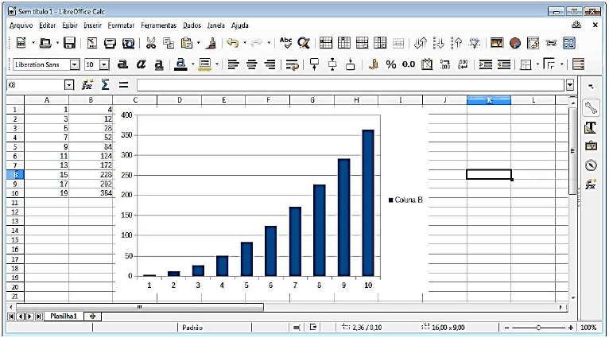Click the add new sheet button

(93, 316)
